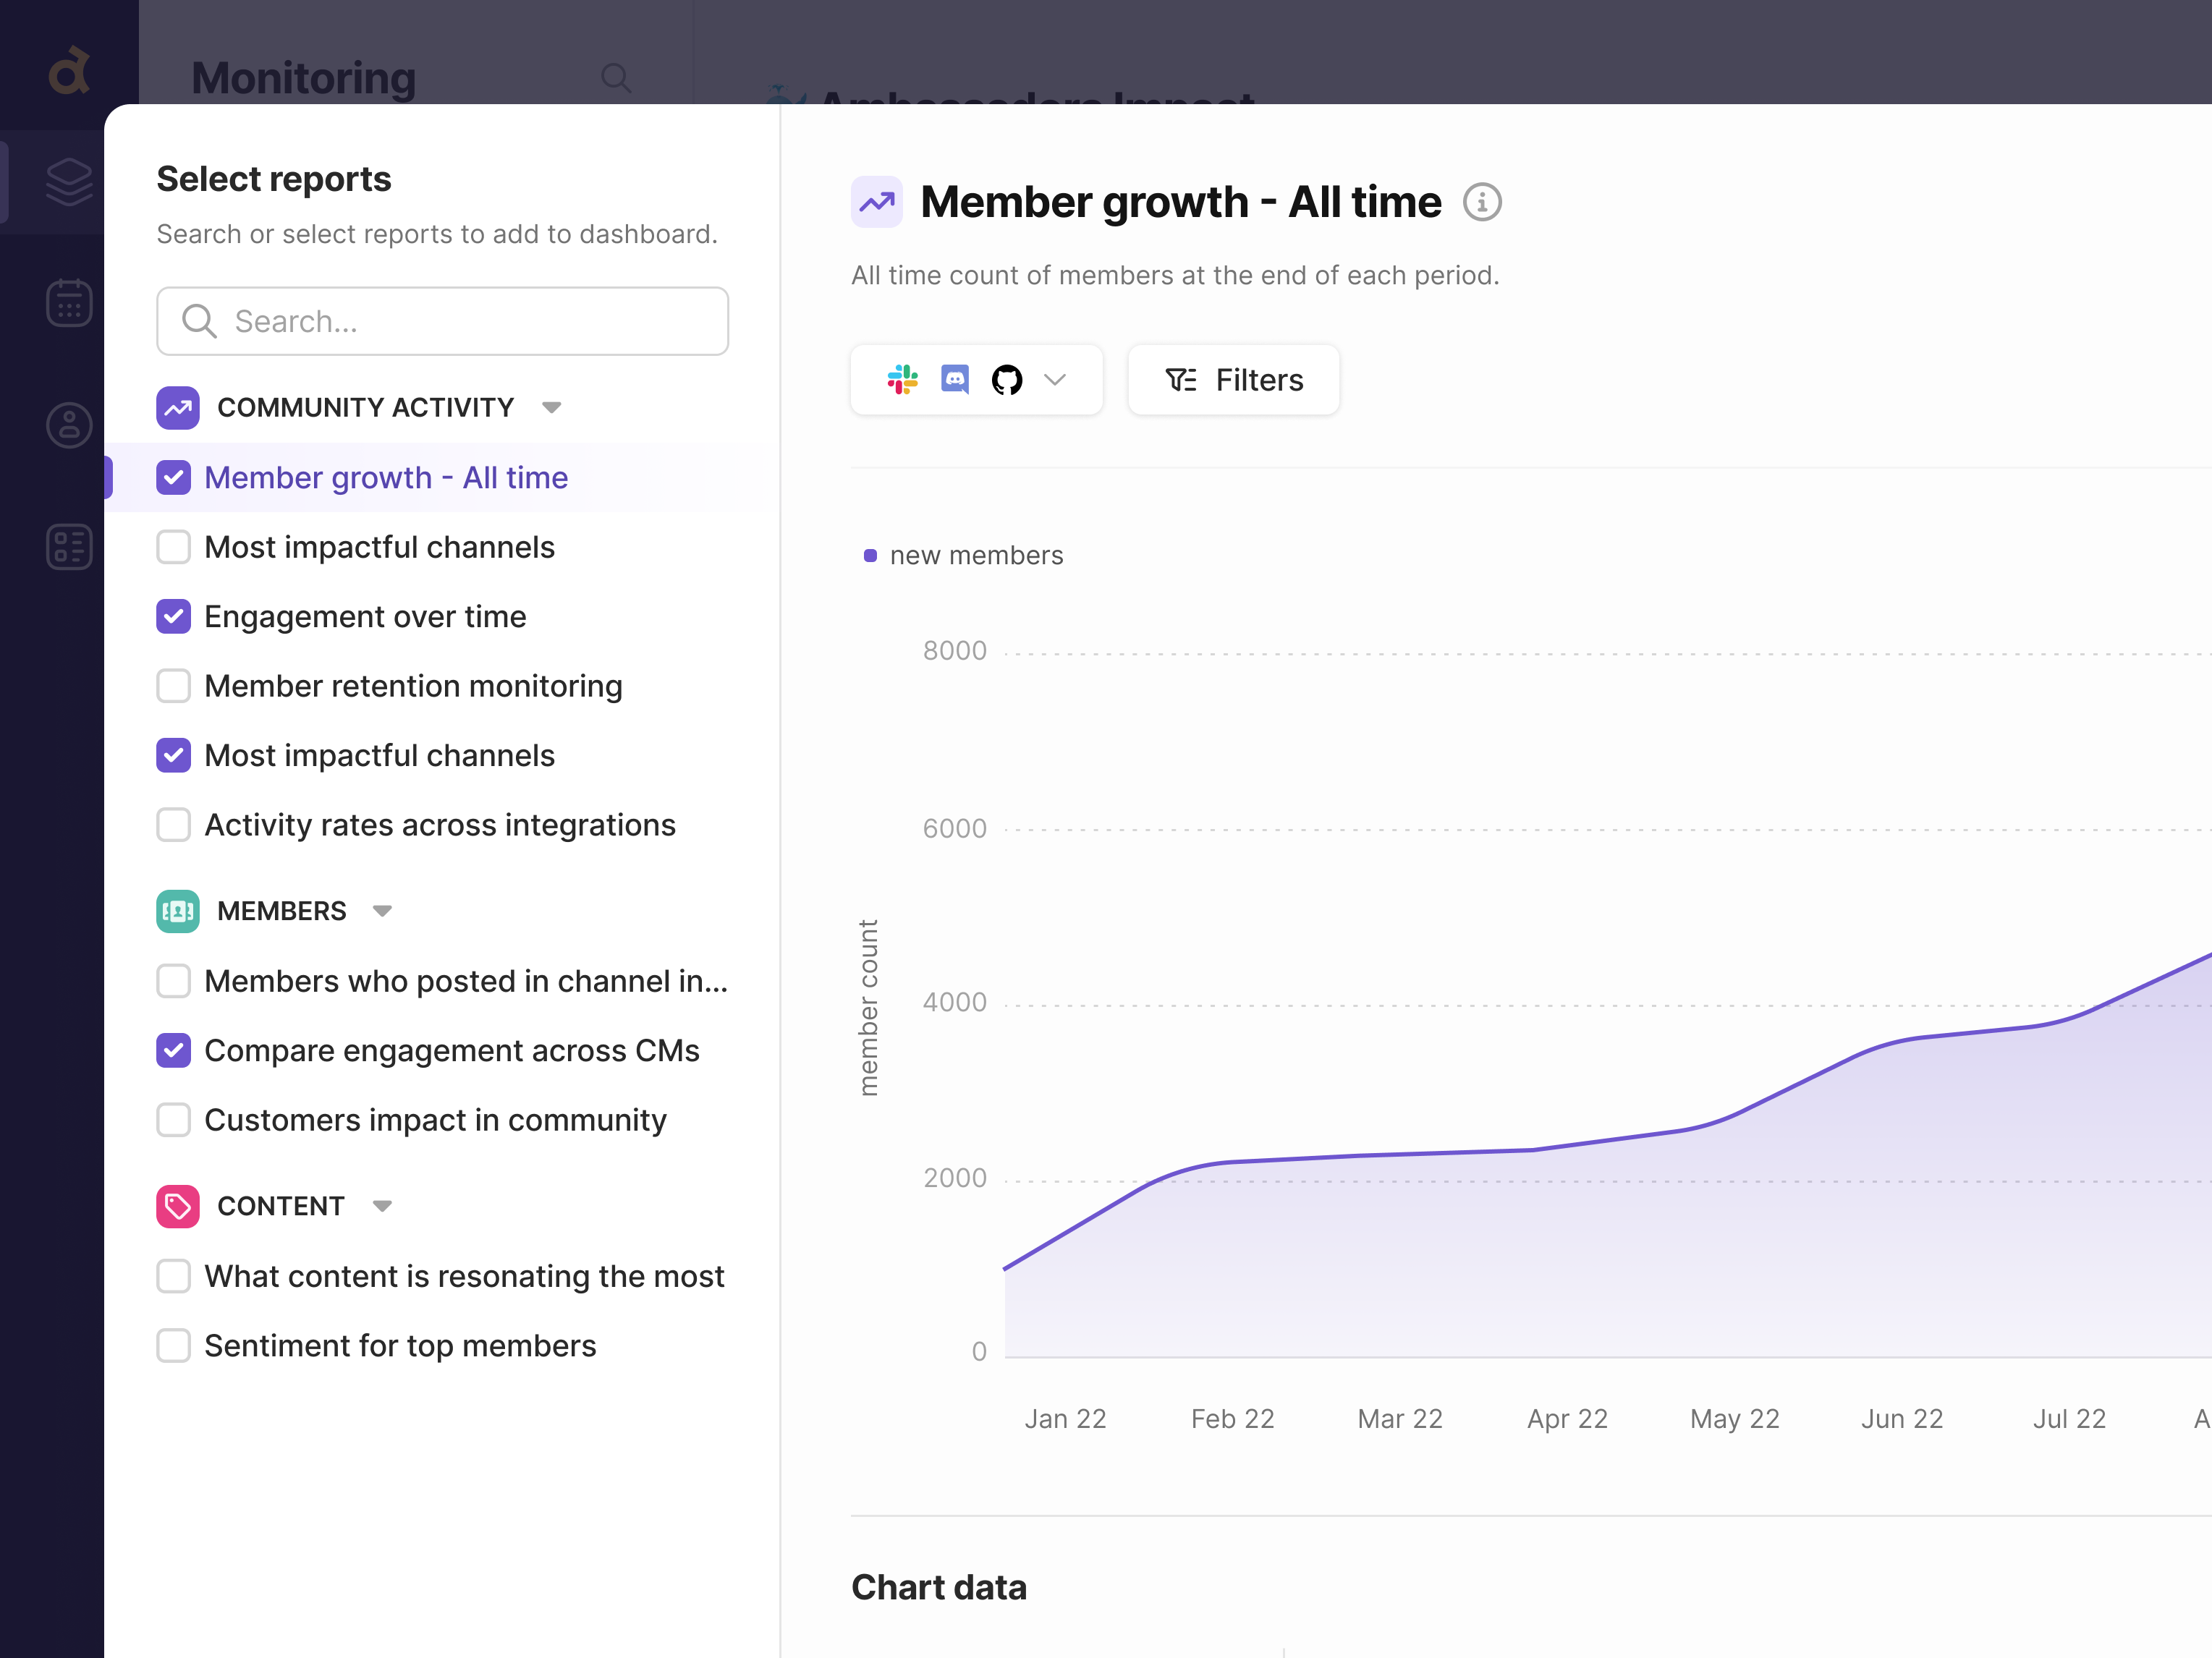
Task: Click the info icon beside Member growth title
Action: click(x=1481, y=202)
